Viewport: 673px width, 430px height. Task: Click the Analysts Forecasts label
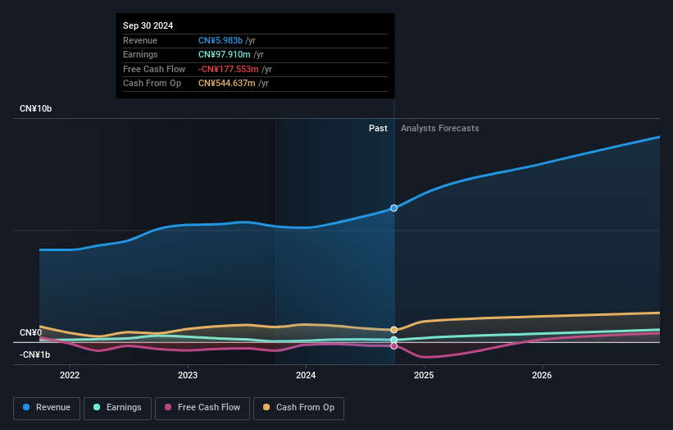click(440, 128)
